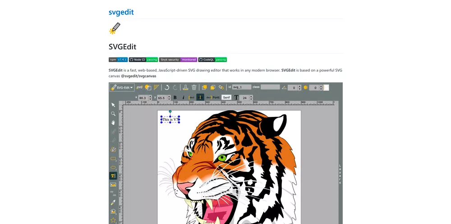The height and width of the screenshot is (224, 451).
Task: Click the make link chain icon
Action: [x=221, y=87]
